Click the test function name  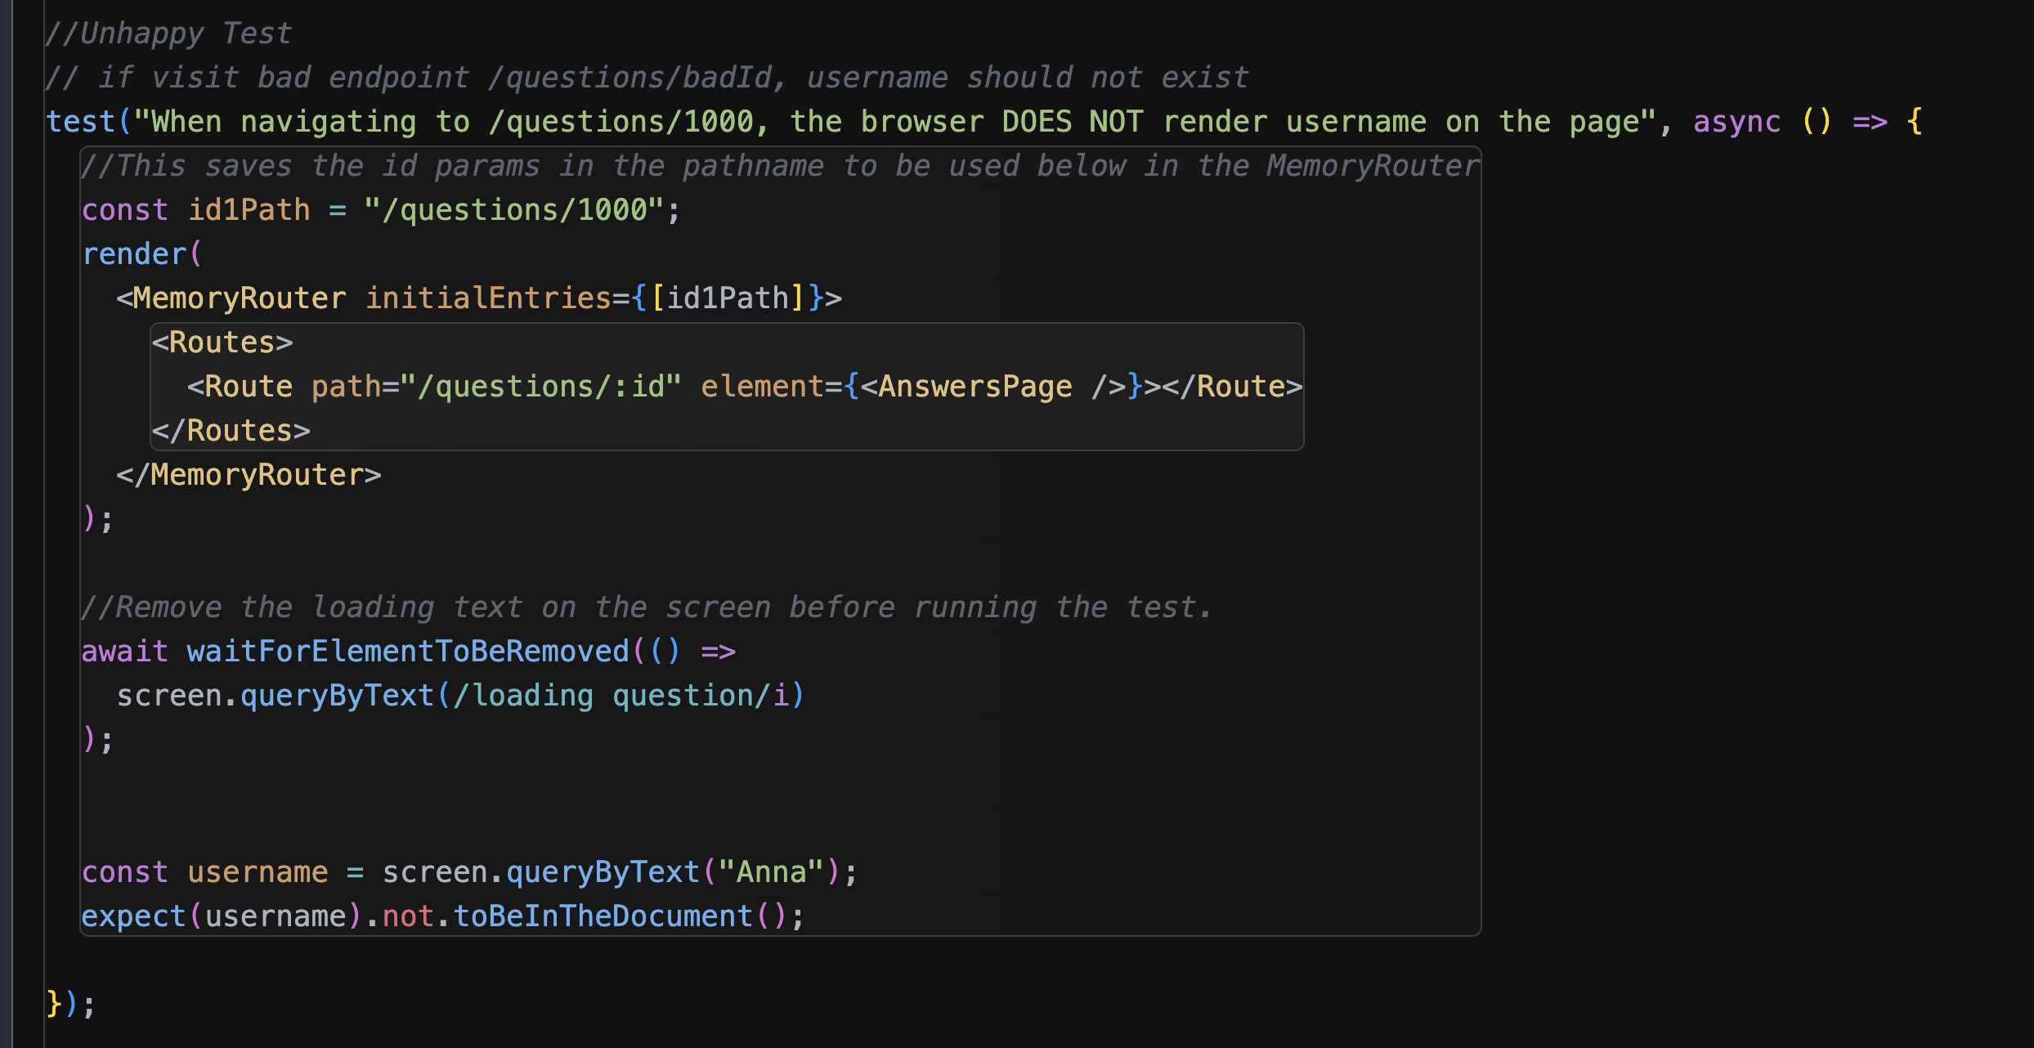(x=80, y=122)
